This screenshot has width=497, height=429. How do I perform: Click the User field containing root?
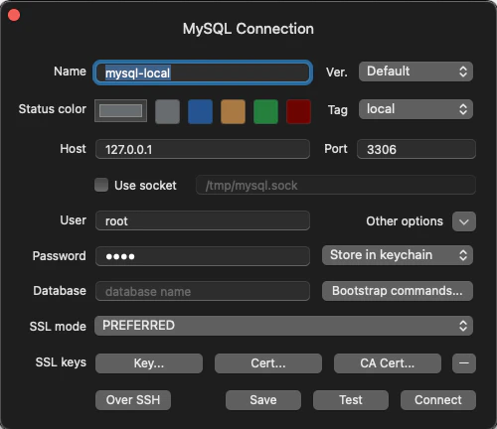(x=203, y=220)
